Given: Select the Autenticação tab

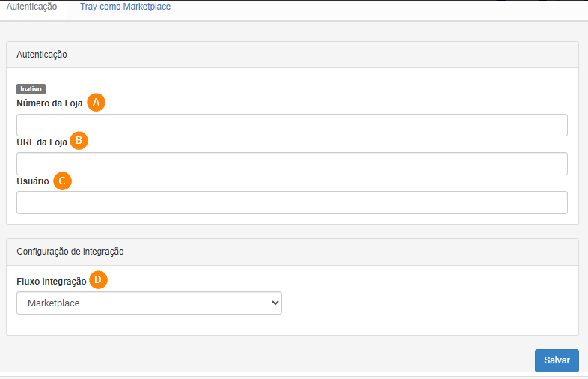Looking at the screenshot, I should click(32, 7).
